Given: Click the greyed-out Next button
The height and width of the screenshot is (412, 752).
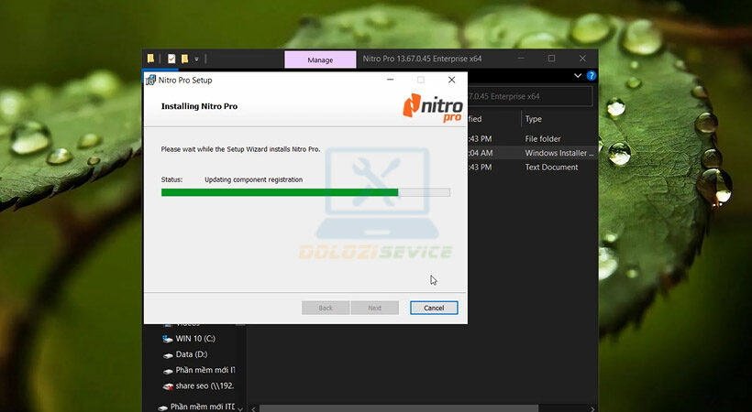Looking at the screenshot, I should (374, 308).
